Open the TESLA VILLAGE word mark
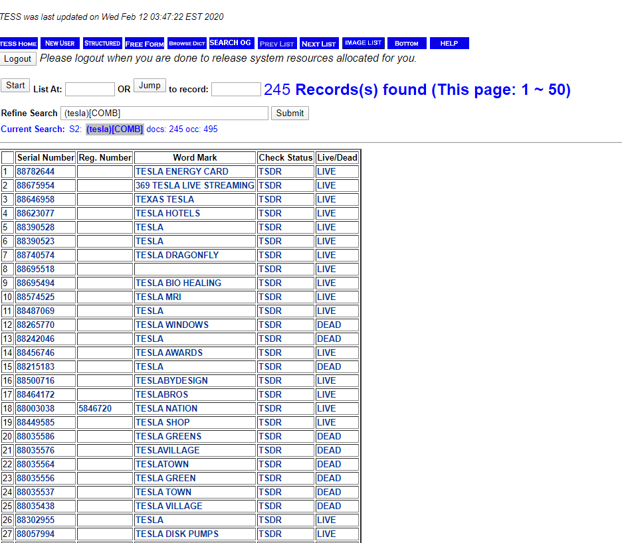This screenshot has height=543, width=622. coord(169,506)
